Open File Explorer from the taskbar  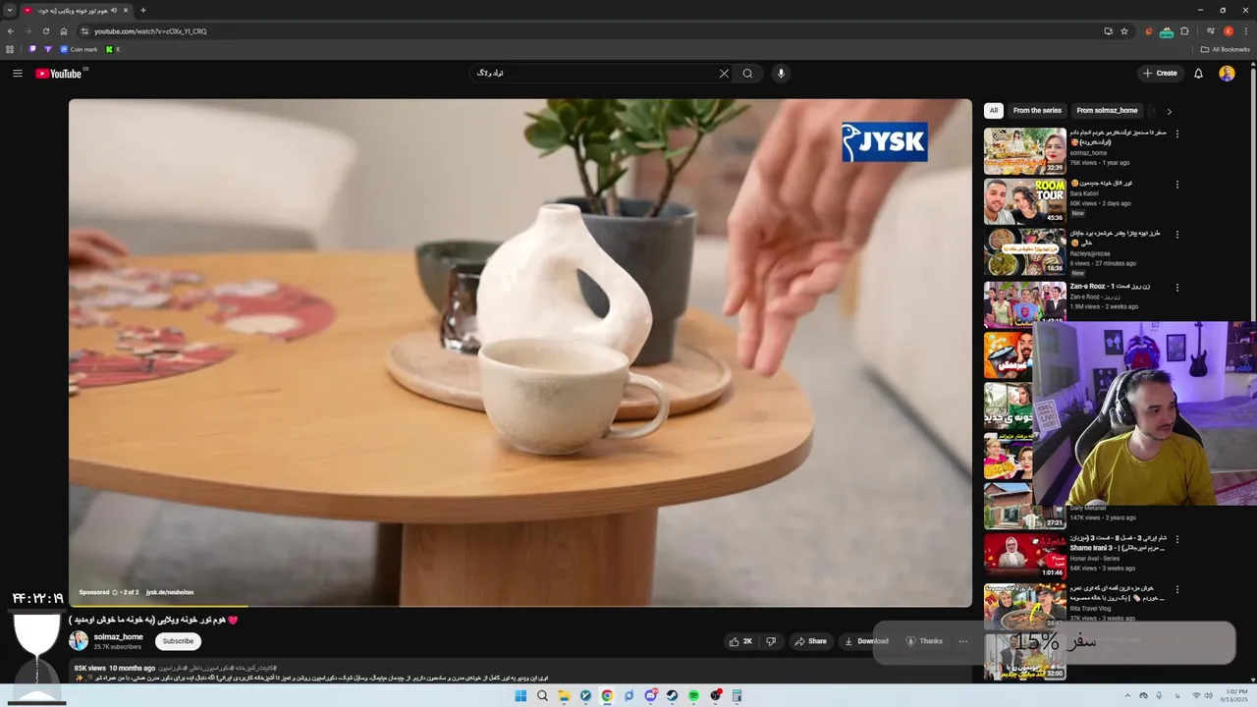[x=564, y=696]
